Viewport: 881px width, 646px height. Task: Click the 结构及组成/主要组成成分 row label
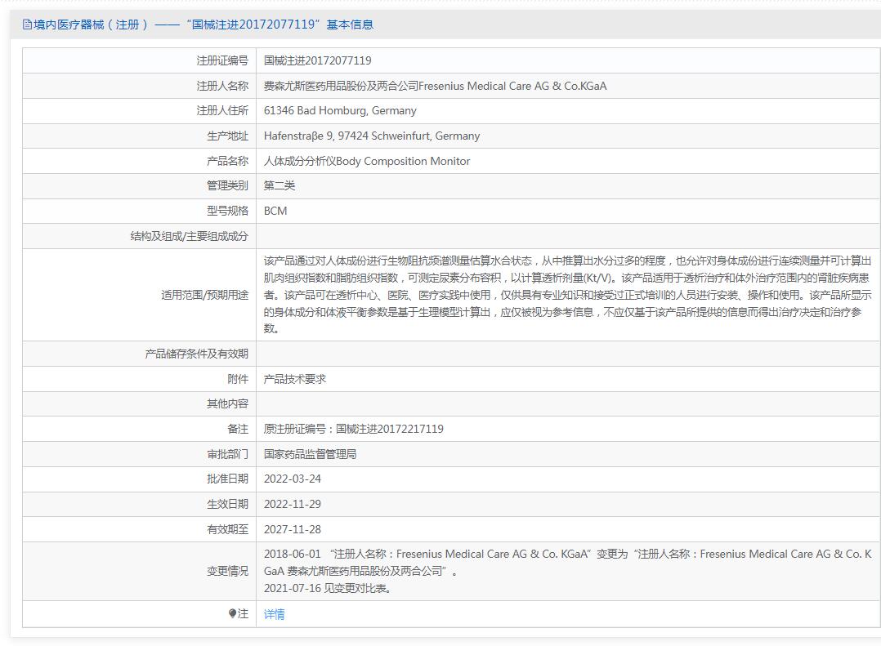coord(189,236)
